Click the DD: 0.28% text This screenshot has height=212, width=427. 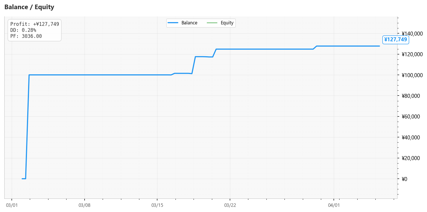tap(23, 30)
